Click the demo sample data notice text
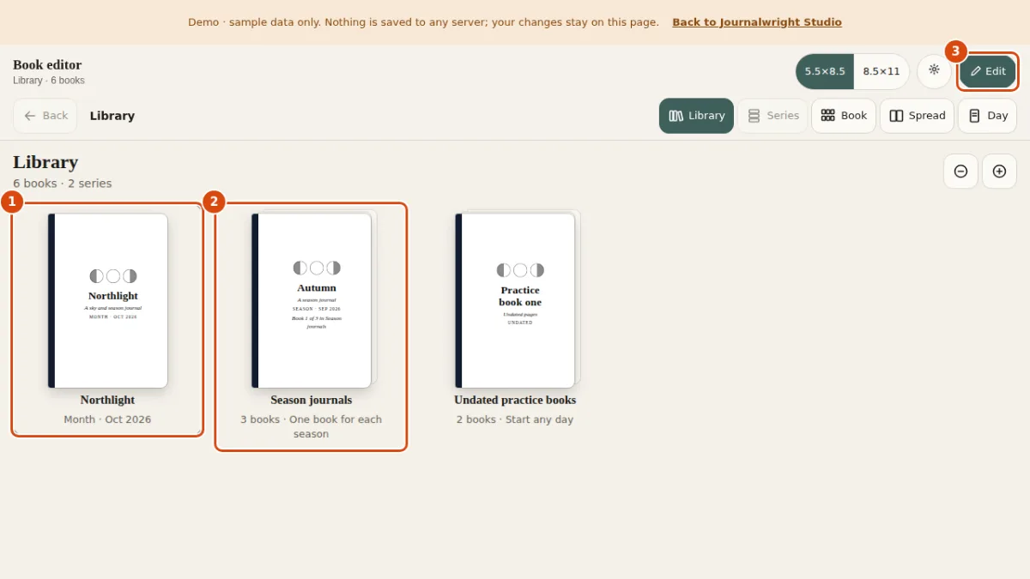 tap(423, 22)
